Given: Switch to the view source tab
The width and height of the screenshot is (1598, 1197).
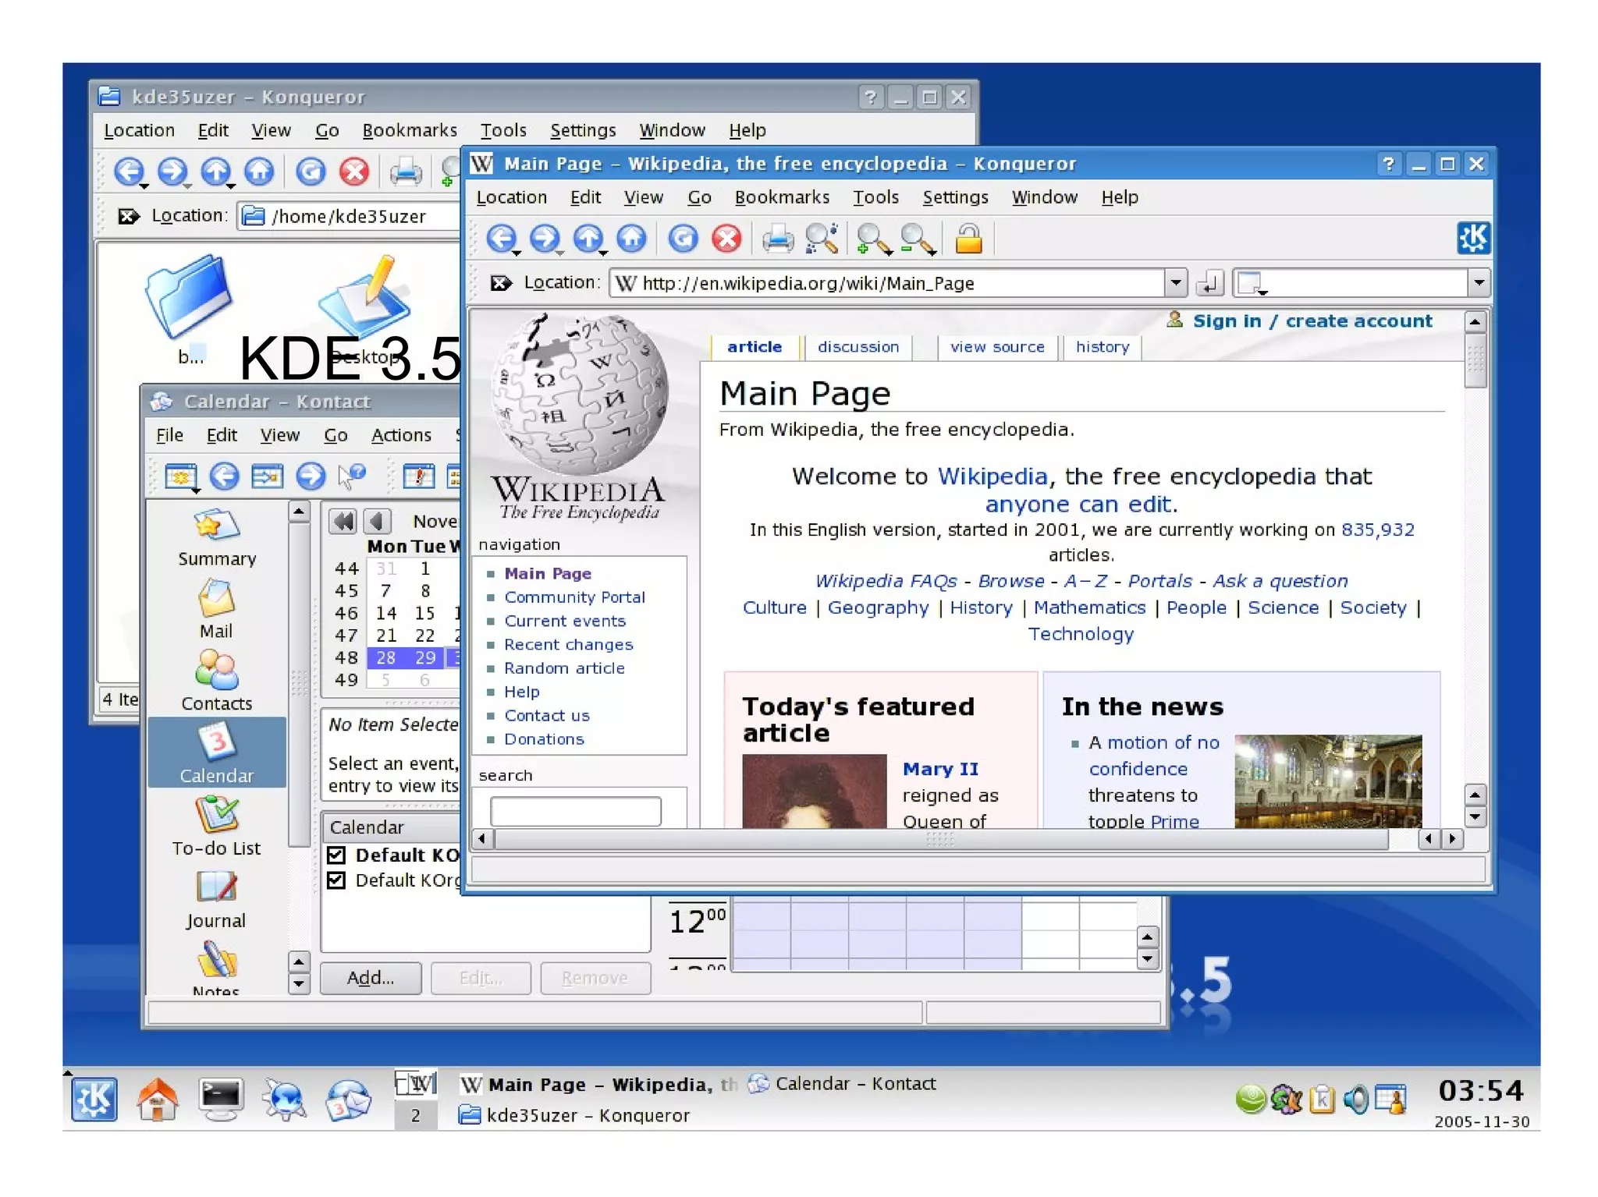Looking at the screenshot, I should (997, 347).
